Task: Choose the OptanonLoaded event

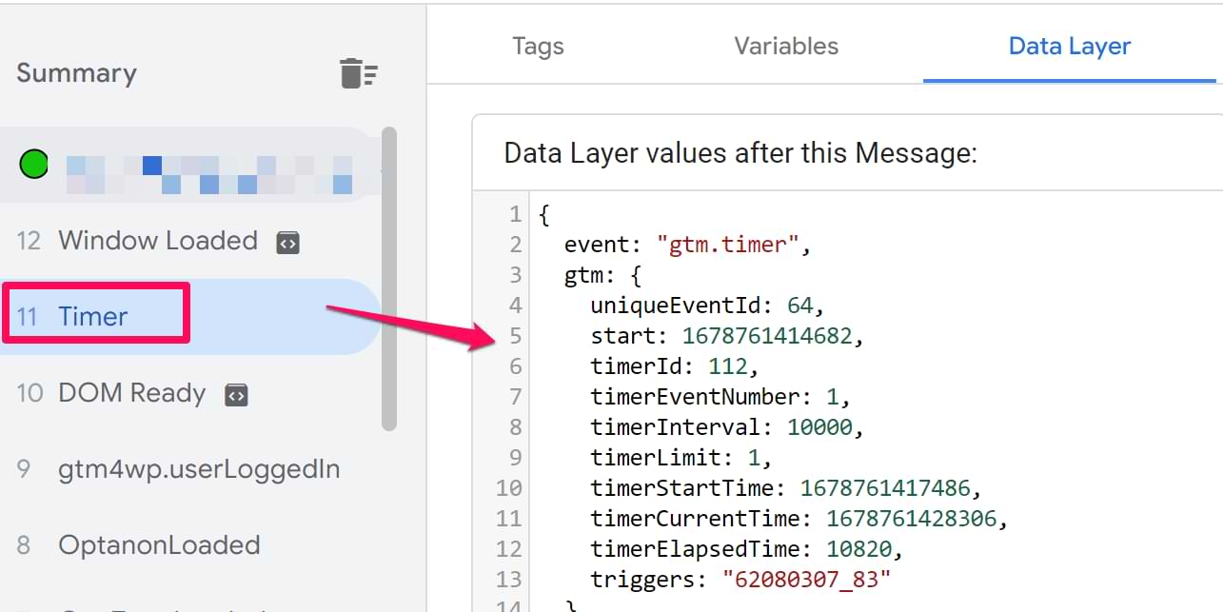Action: click(x=159, y=545)
